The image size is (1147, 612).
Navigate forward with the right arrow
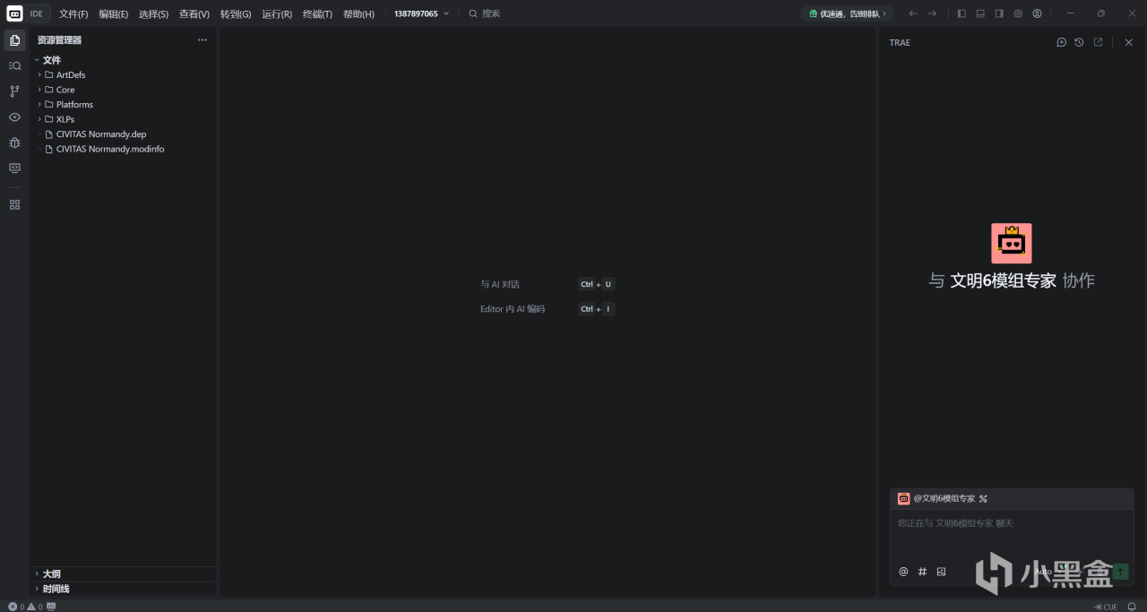932,13
